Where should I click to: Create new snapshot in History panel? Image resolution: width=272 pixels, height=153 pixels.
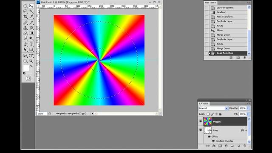[x=238, y=57]
